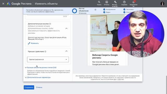The height and width of the screenshot is (94, 167).
Task: Click the page vertical scrollbar
Action: (x=166, y=85)
